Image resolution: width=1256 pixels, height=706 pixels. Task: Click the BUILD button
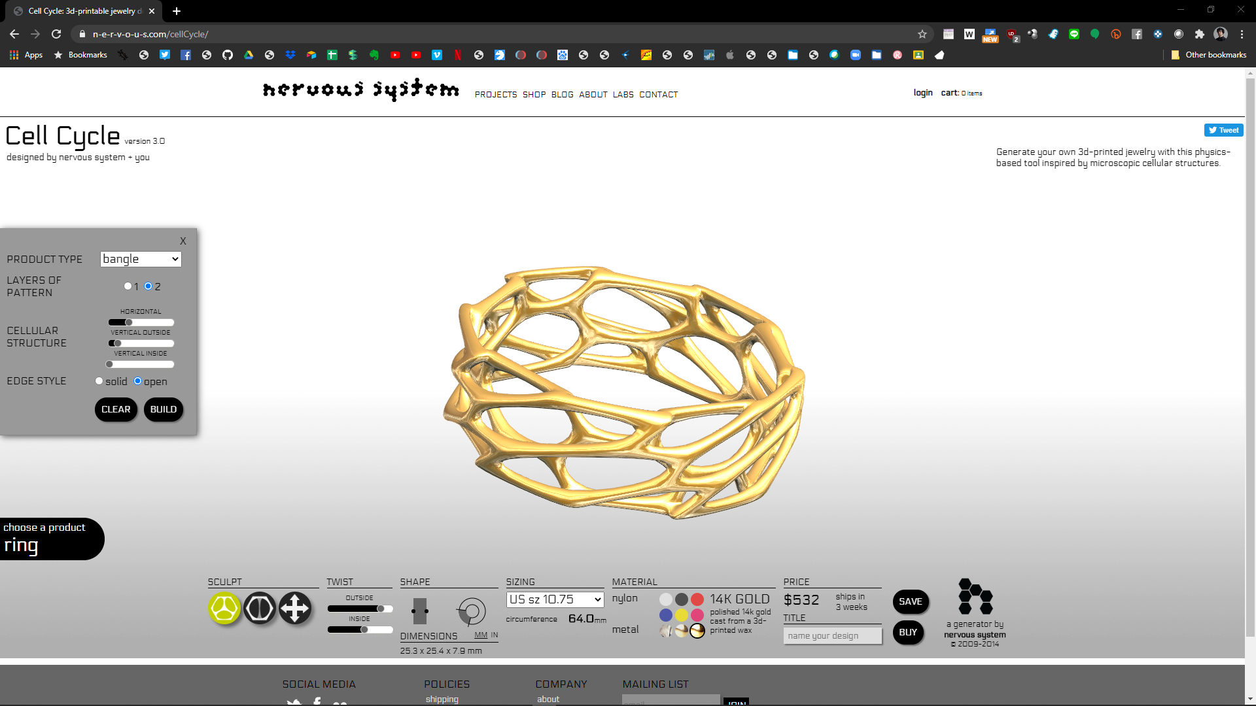coord(164,410)
